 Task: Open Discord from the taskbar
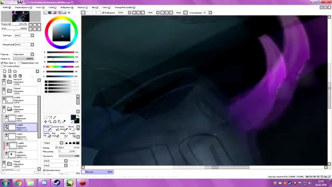tap(44, 183)
